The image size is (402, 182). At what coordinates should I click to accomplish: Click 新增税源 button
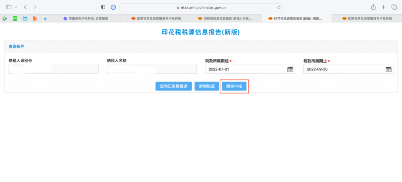click(207, 86)
